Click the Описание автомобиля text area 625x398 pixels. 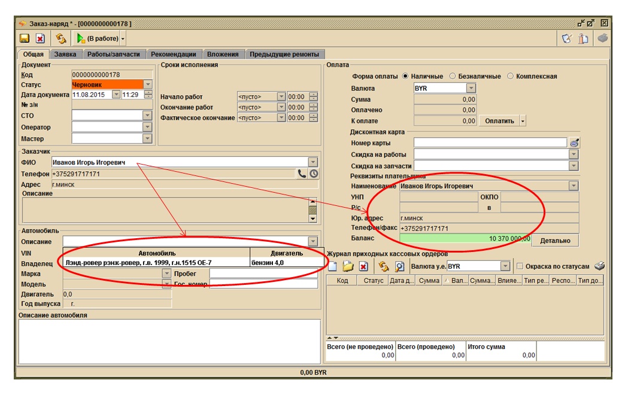coord(169,341)
